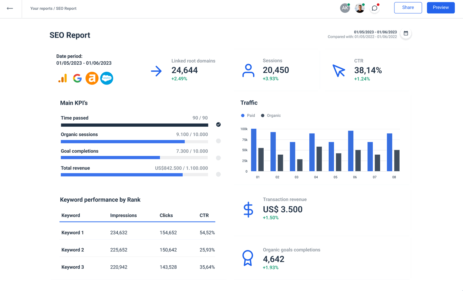Select the Google Analytics integration icon

click(62, 78)
